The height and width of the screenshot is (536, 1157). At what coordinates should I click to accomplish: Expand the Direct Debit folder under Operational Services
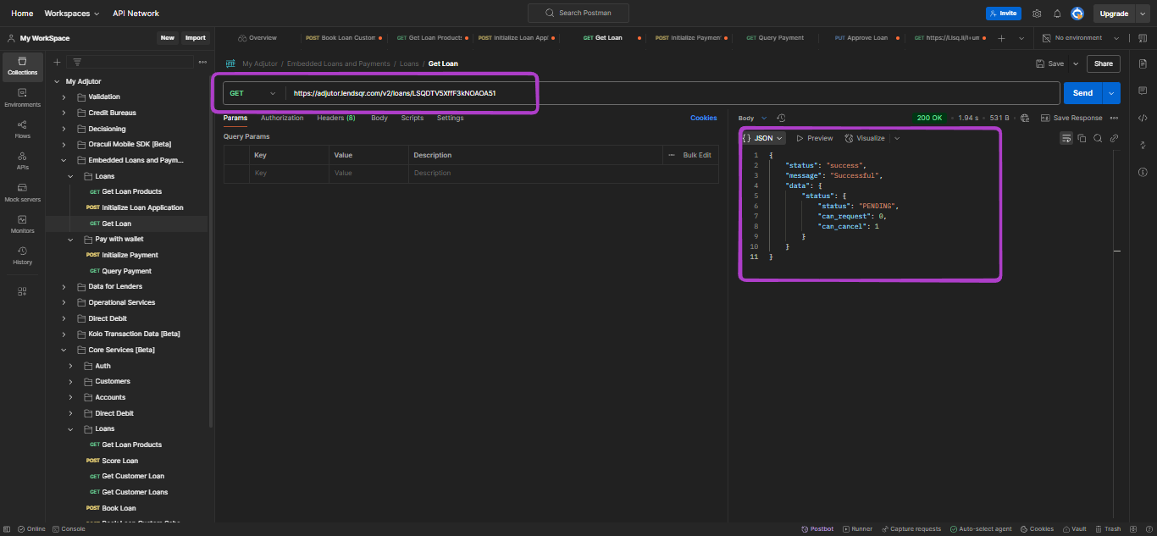pyautogui.click(x=64, y=318)
